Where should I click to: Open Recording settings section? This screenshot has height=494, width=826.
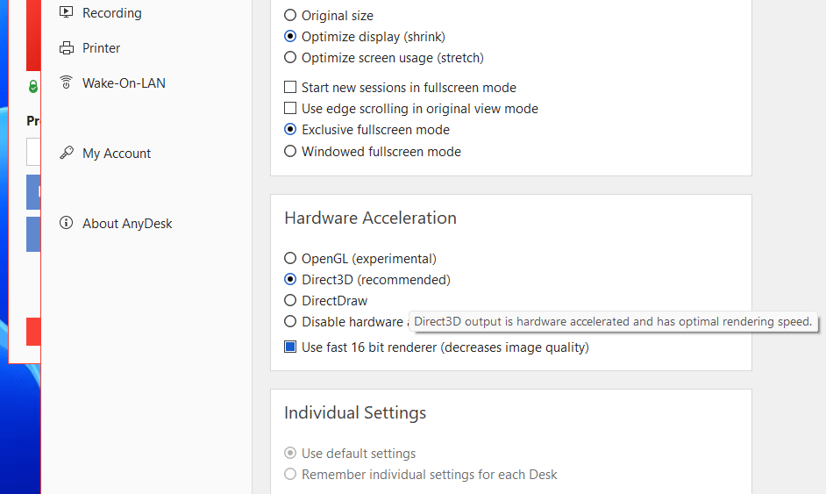click(x=111, y=12)
